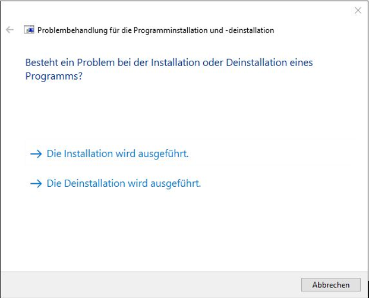The height and width of the screenshot is (298, 369).
Task: Click the gray footer bar left of Abbrechen
Action: click(150, 284)
